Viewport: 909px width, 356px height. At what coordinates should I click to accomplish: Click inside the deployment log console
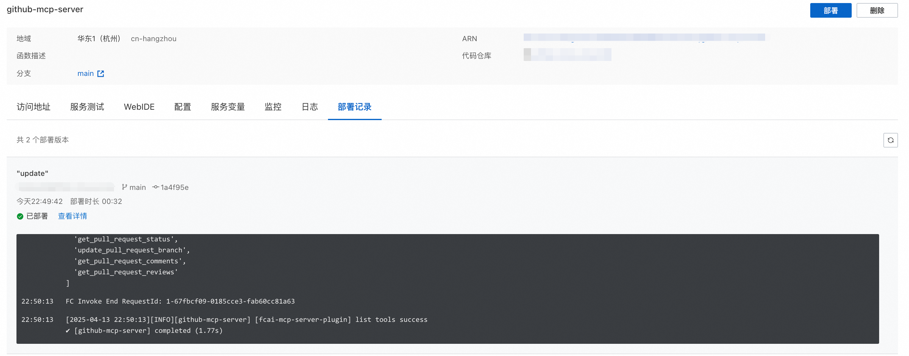(x=447, y=289)
